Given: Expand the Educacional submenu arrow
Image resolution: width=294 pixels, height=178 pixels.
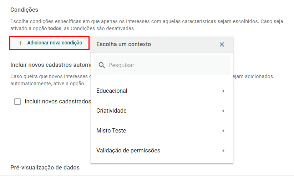Looking at the screenshot, I should (x=223, y=91).
